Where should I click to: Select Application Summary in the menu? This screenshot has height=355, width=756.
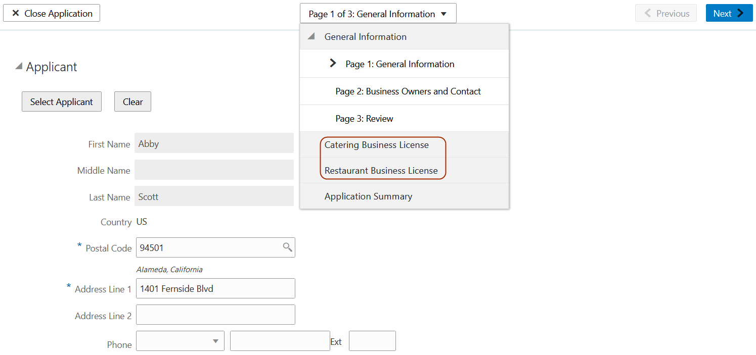click(x=368, y=196)
